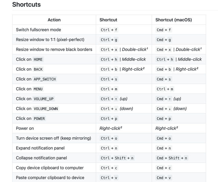Click the APP_SWITCH code label

pos(45,79)
